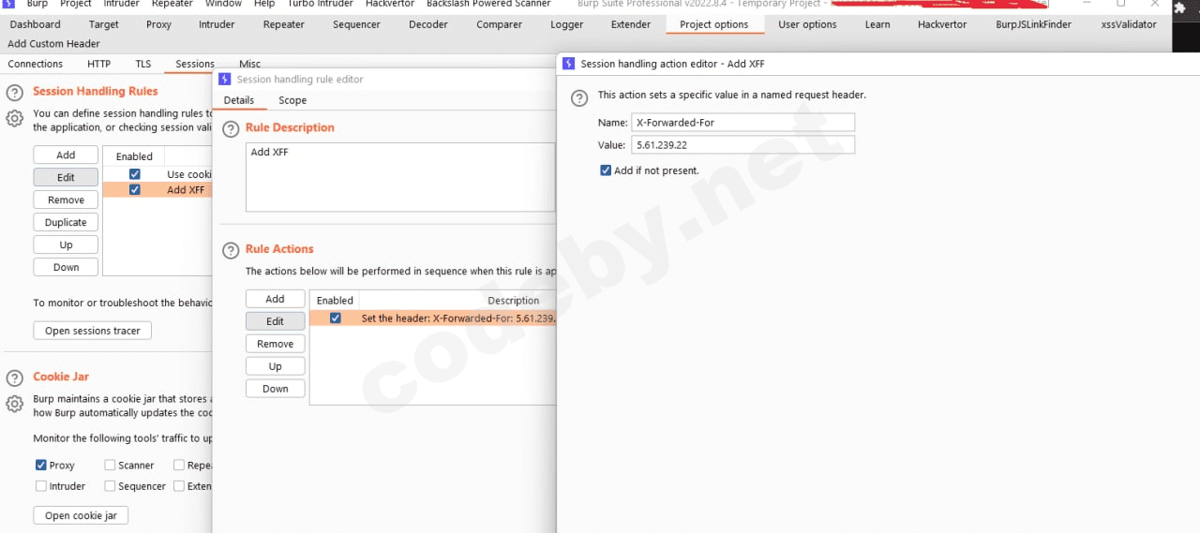Click the Duplicate button for session rules

[x=66, y=222]
